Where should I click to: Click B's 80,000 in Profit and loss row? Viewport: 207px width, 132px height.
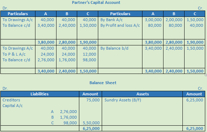tap(175, 25)
